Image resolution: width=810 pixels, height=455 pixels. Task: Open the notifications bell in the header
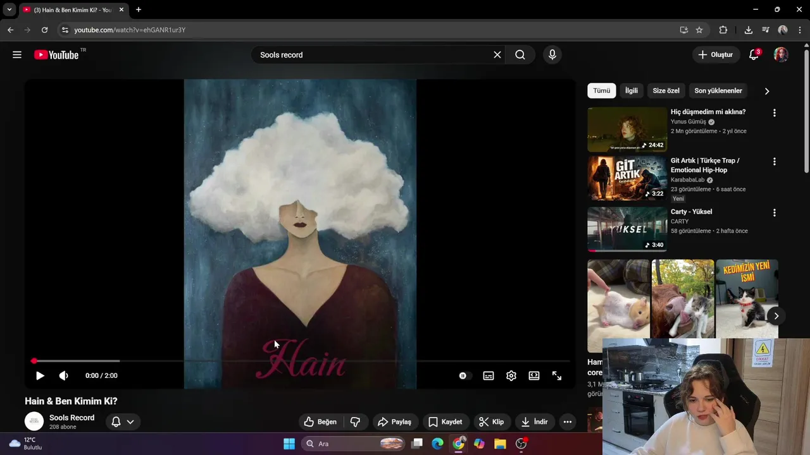pos(754,55)
